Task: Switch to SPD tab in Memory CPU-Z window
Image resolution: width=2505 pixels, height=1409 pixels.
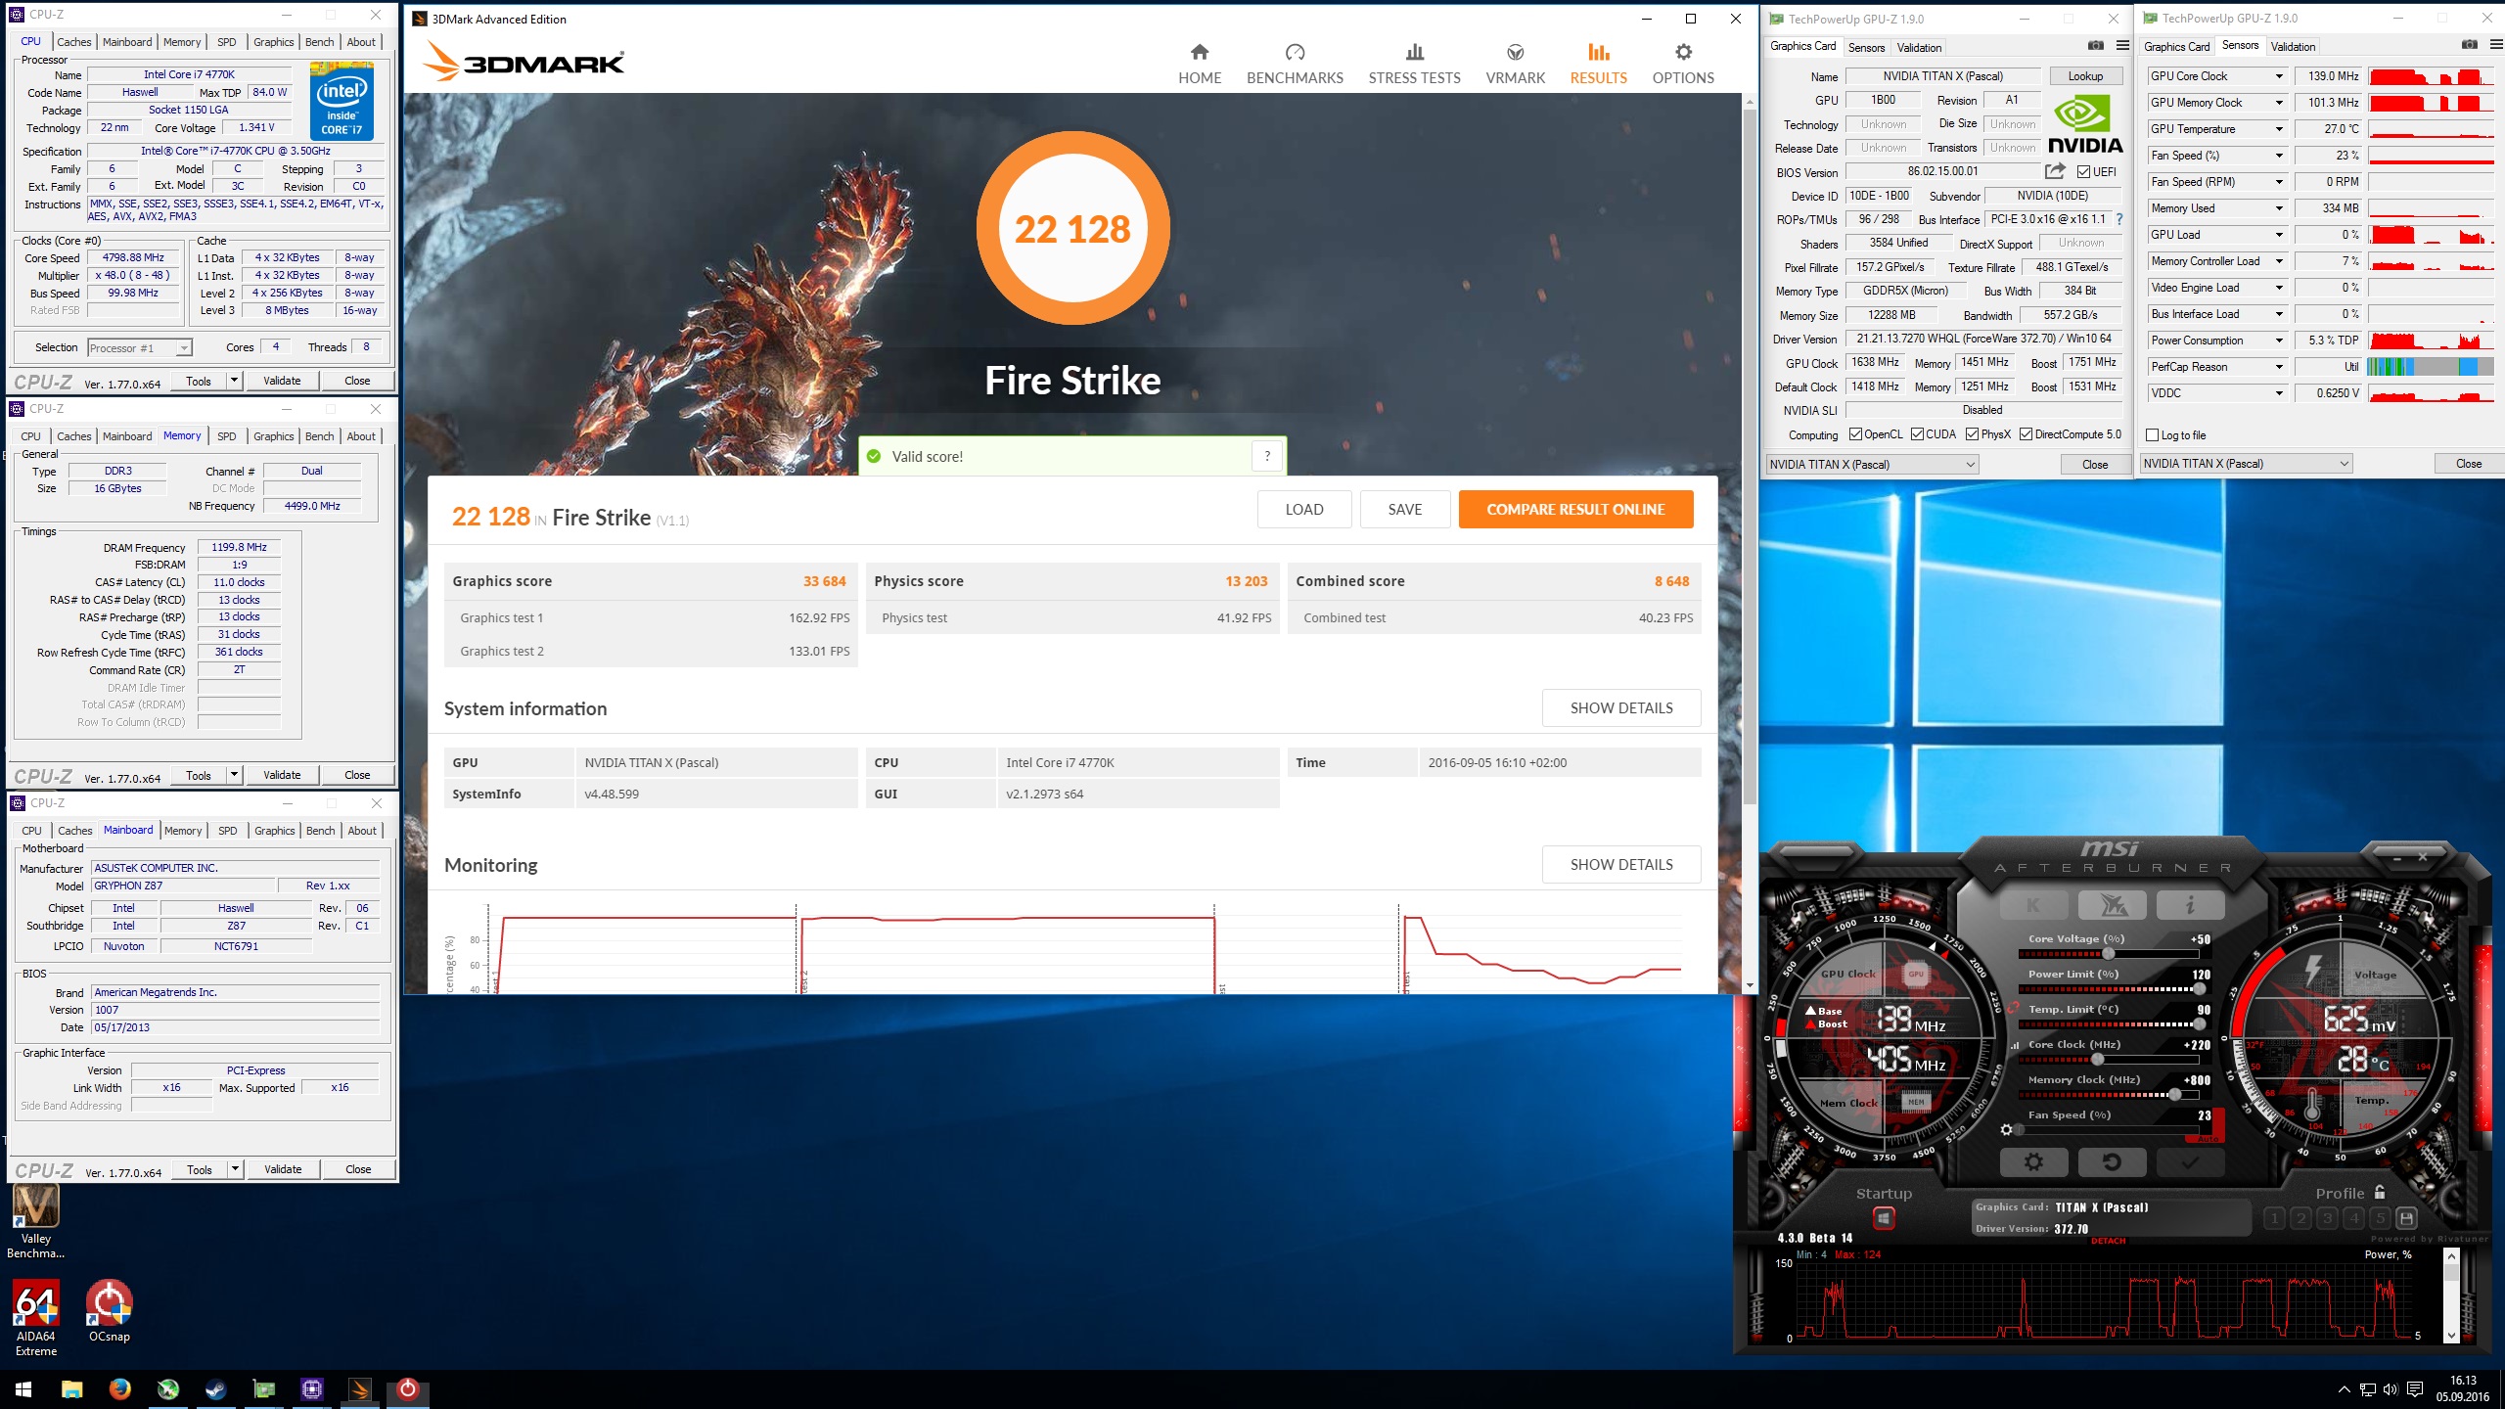Action: coord(227,436)
